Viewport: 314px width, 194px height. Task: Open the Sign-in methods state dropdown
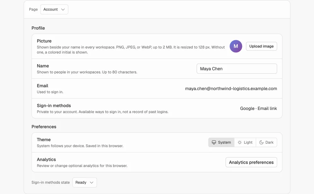coord(84,182)
